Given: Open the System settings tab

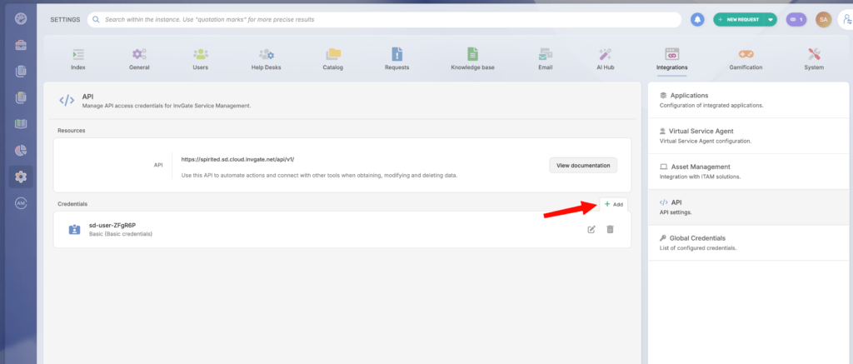Looking at the screenshot, I should tap(814, 60).
